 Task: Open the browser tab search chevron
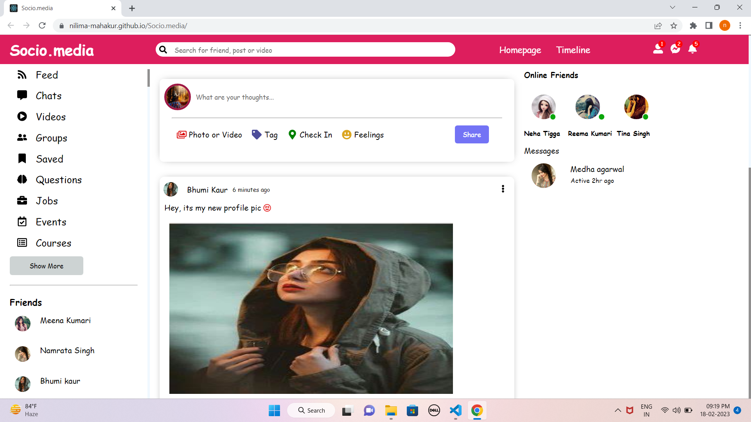tap(672, 7)
